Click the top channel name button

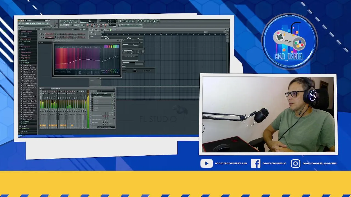[49, 34]
